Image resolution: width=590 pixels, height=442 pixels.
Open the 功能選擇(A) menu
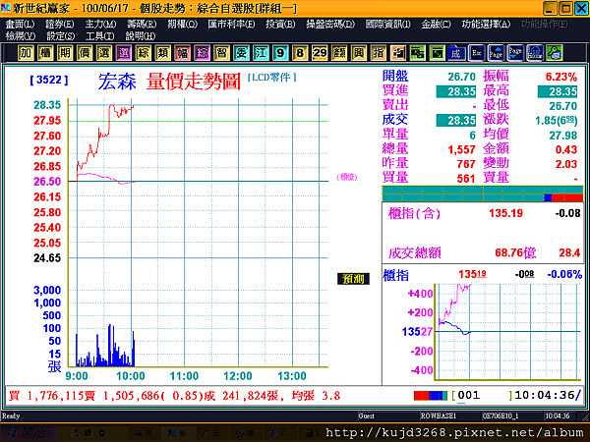click(x=486, y=24)
